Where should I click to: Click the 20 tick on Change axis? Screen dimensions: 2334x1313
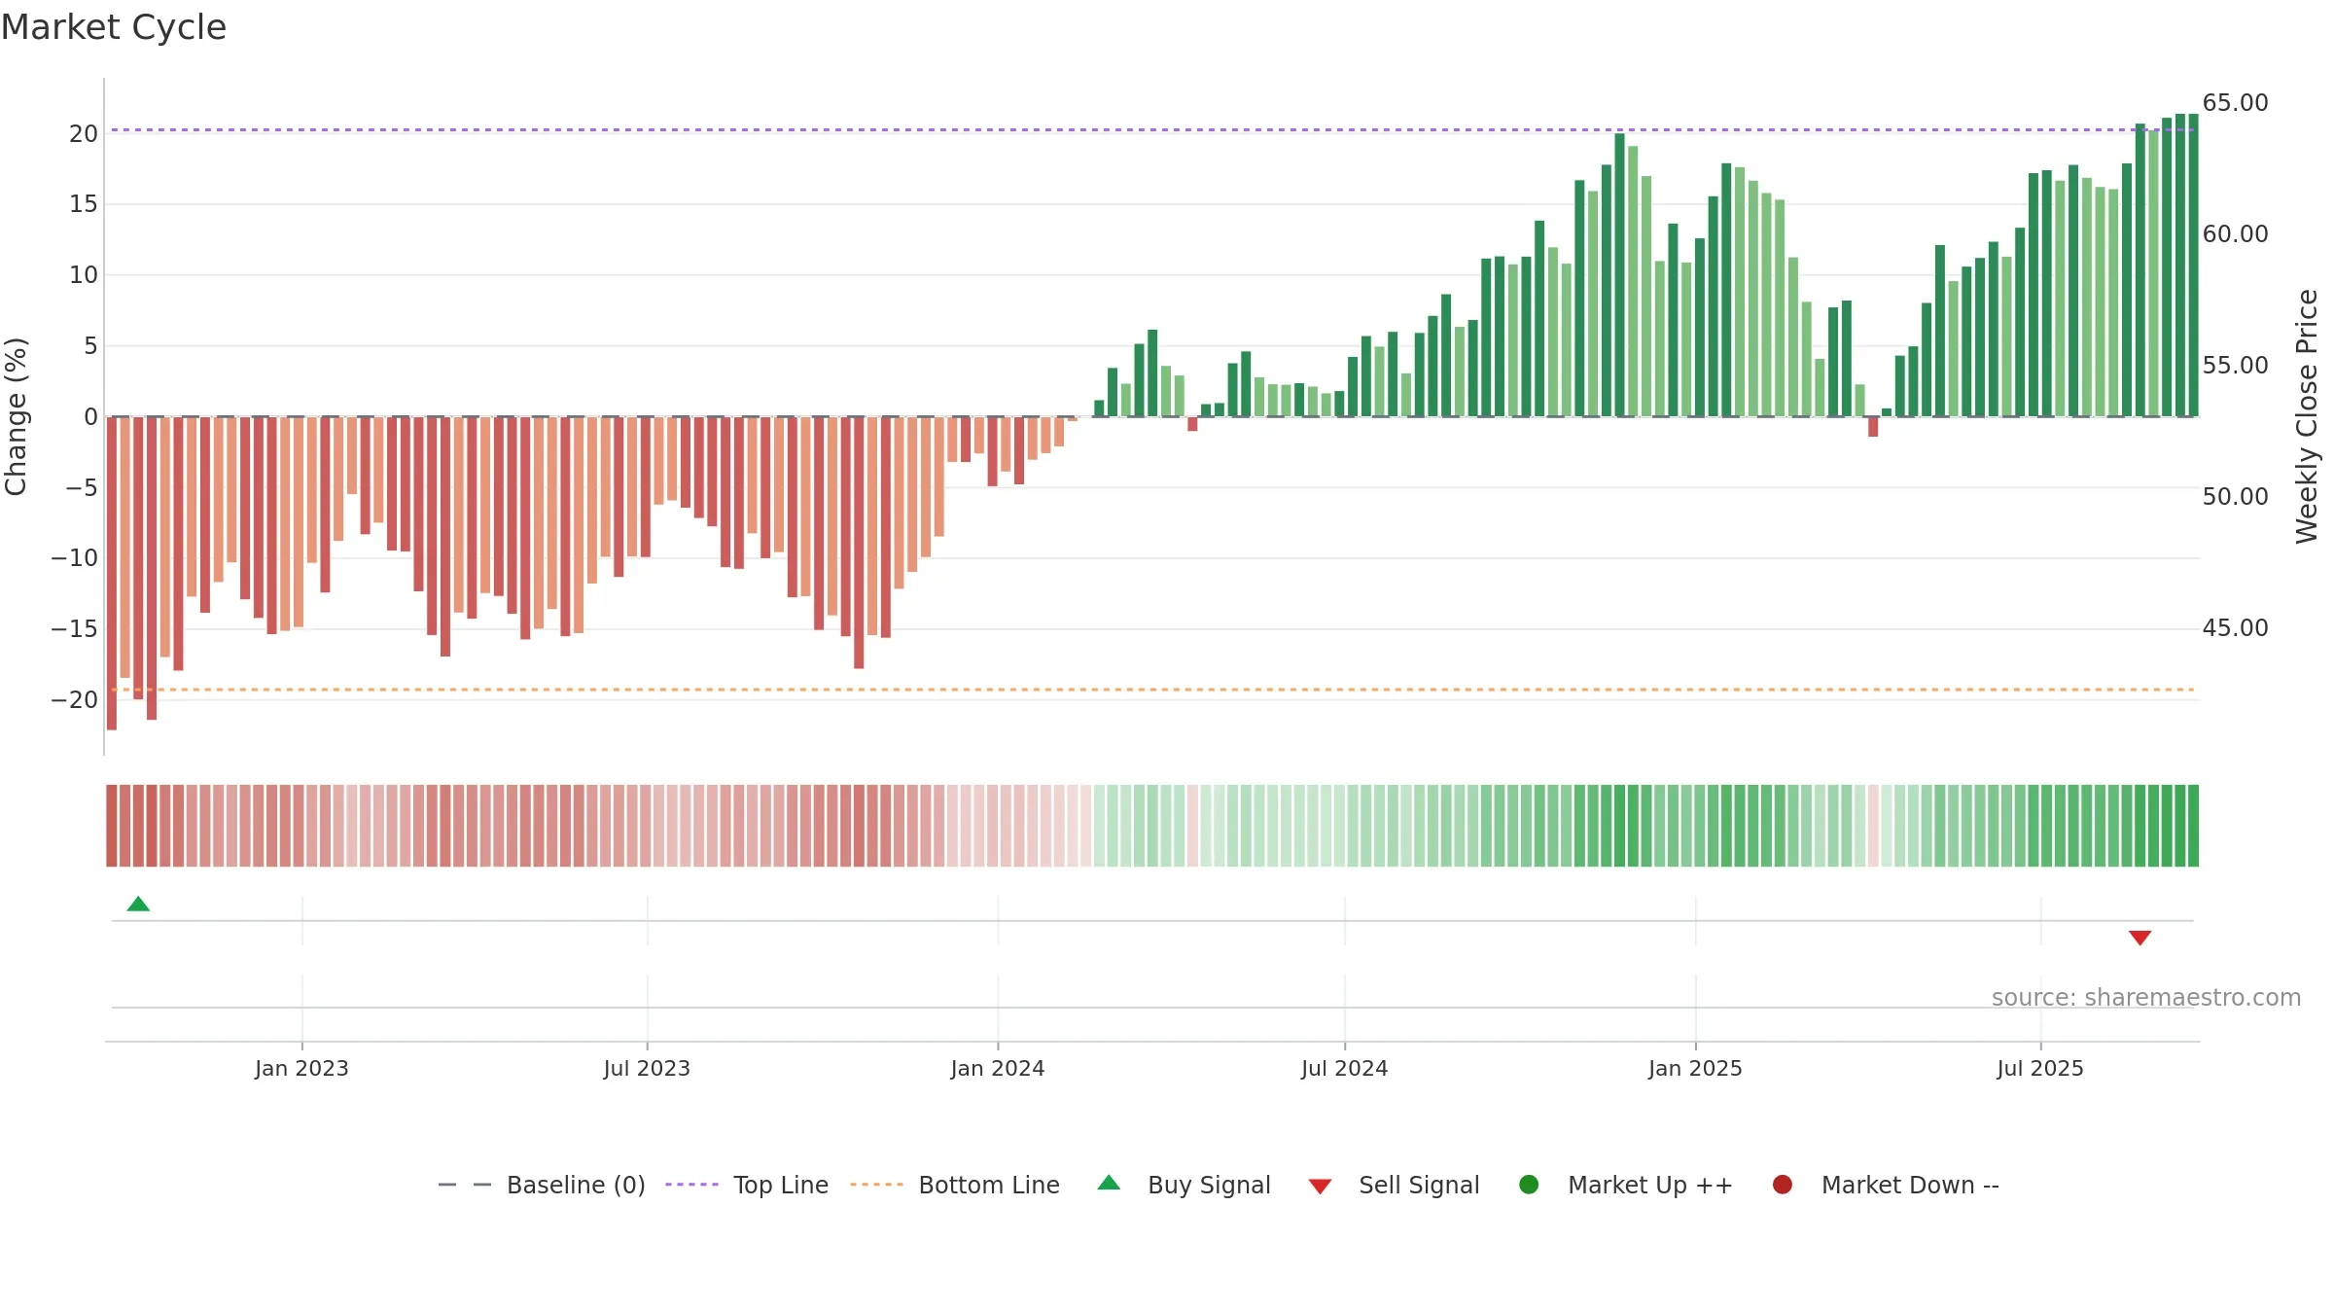coord(84,133)
